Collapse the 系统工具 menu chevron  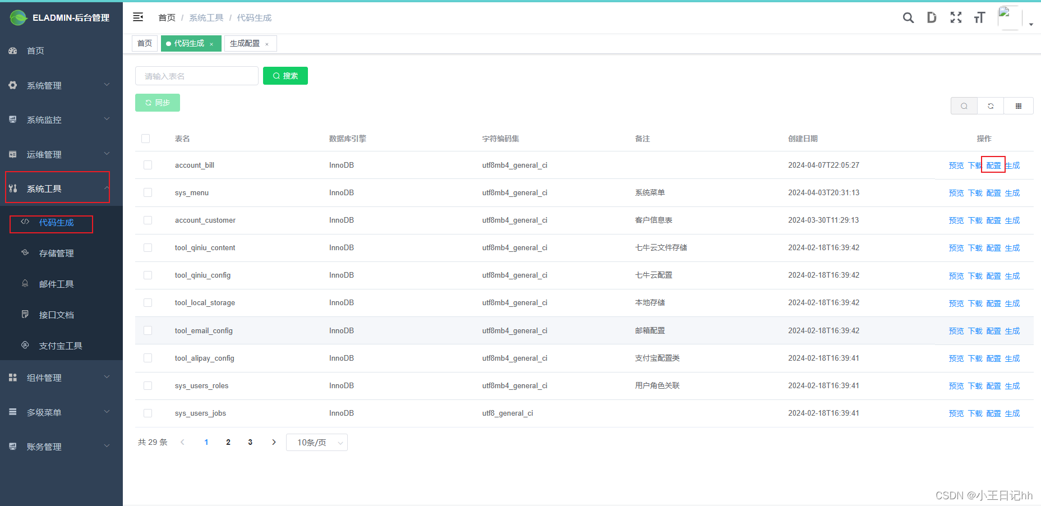(x=107, y=188)
